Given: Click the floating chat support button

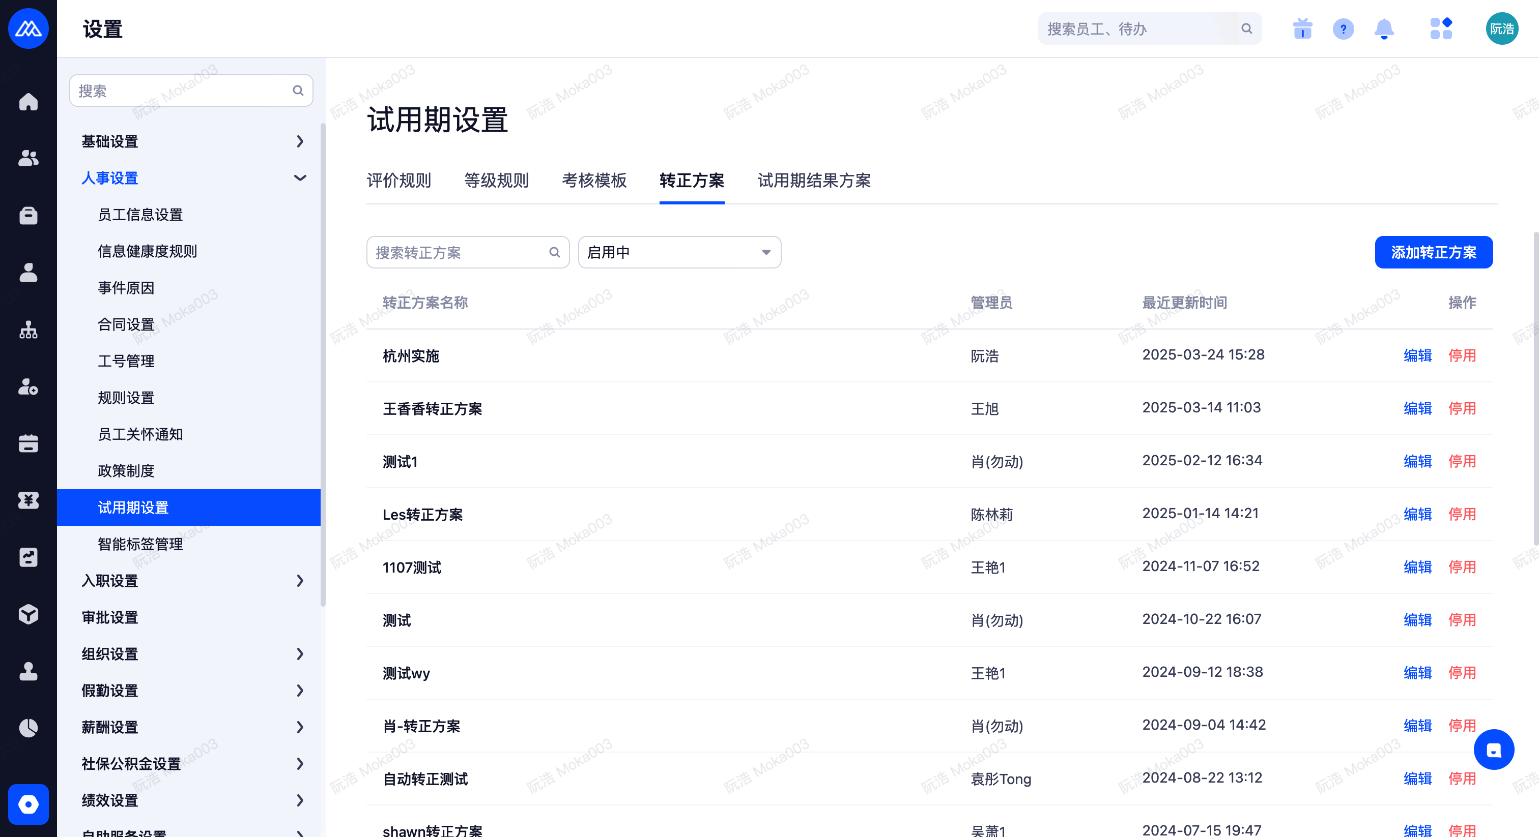Looking at the screenshot, I should pos(1493,750).
